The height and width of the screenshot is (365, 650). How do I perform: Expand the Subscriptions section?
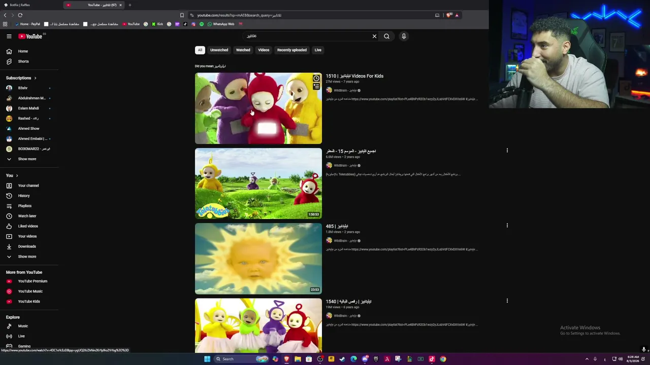click(x=21, y=78)
